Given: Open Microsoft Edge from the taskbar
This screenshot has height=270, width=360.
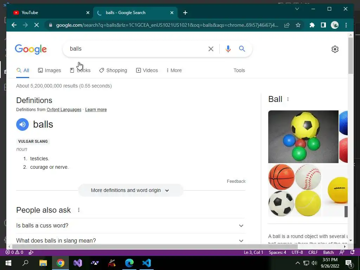Looking at the screenshot, I should (129, 263).
